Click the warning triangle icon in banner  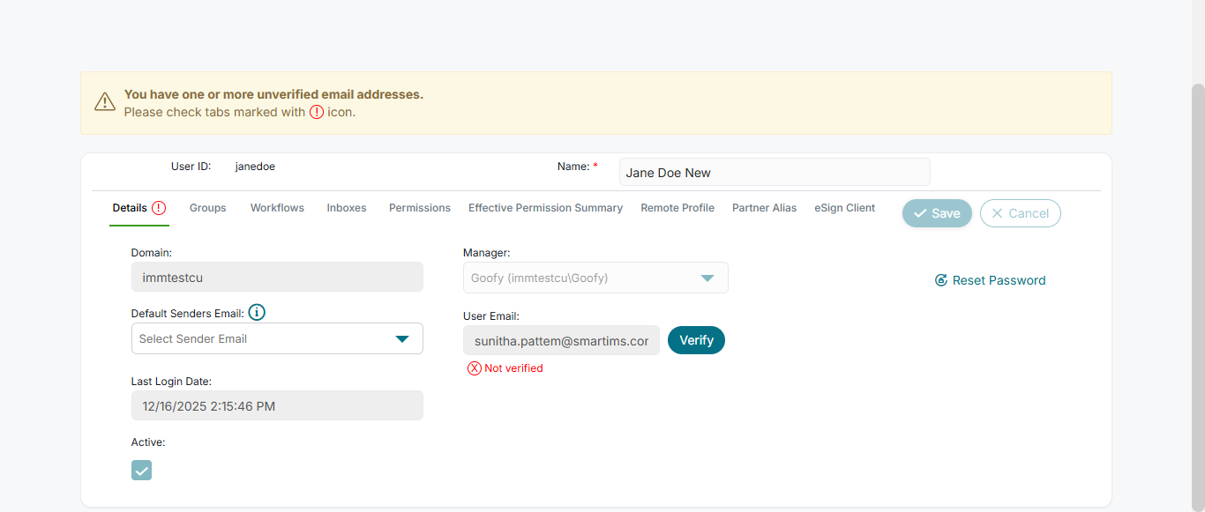click(105, 102)
